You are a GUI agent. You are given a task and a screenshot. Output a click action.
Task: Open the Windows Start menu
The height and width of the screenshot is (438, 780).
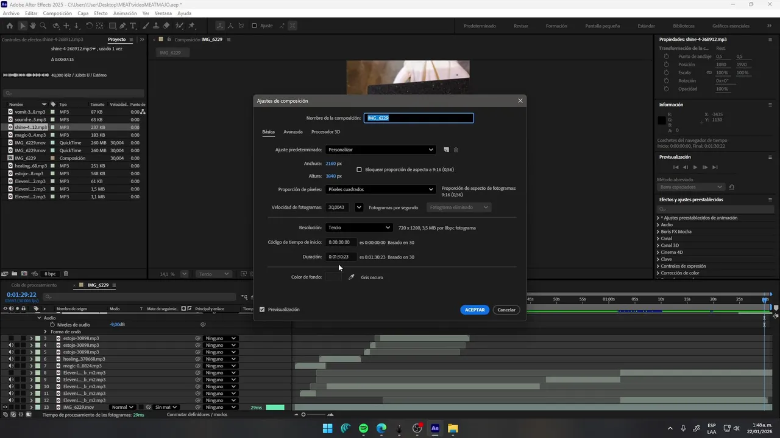pos(327,428)
